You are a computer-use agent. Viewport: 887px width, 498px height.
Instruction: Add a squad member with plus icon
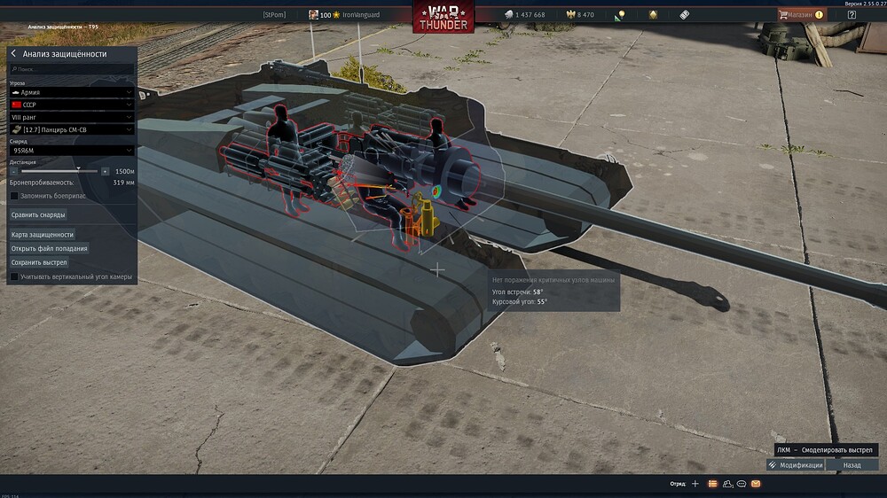[x=695, y=484]
